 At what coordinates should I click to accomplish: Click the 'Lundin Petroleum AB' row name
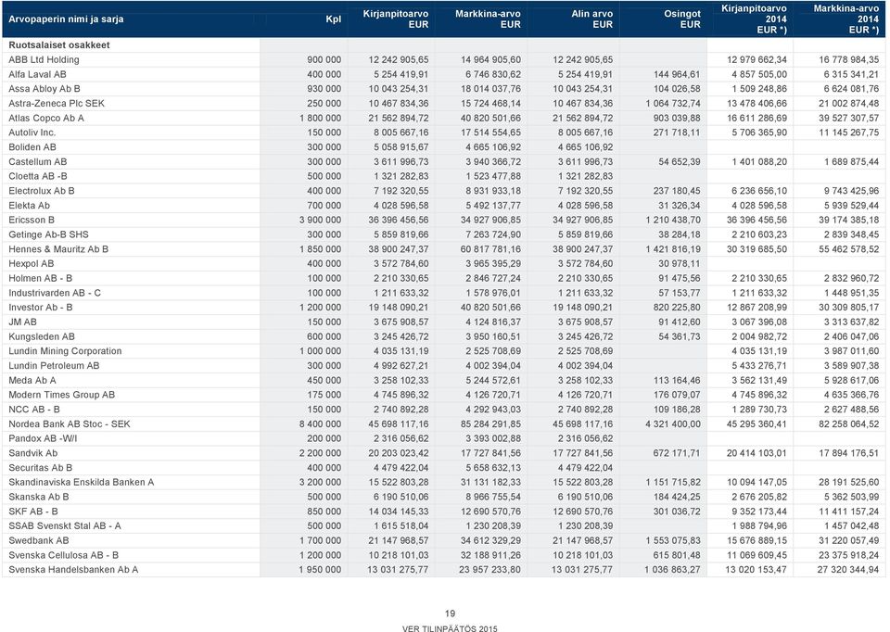54,365
